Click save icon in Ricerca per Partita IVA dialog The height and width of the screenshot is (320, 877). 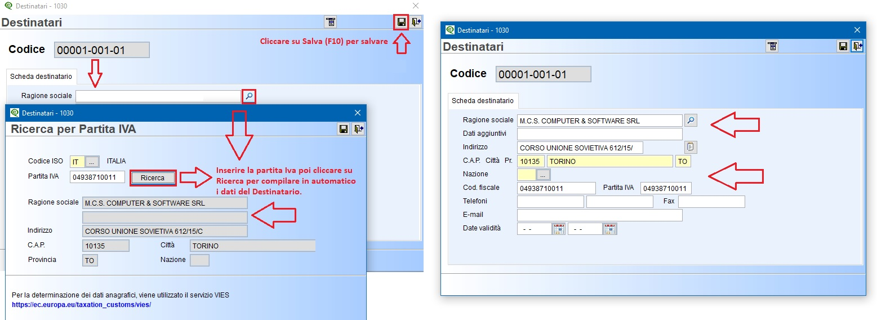[x=344, y=129]
